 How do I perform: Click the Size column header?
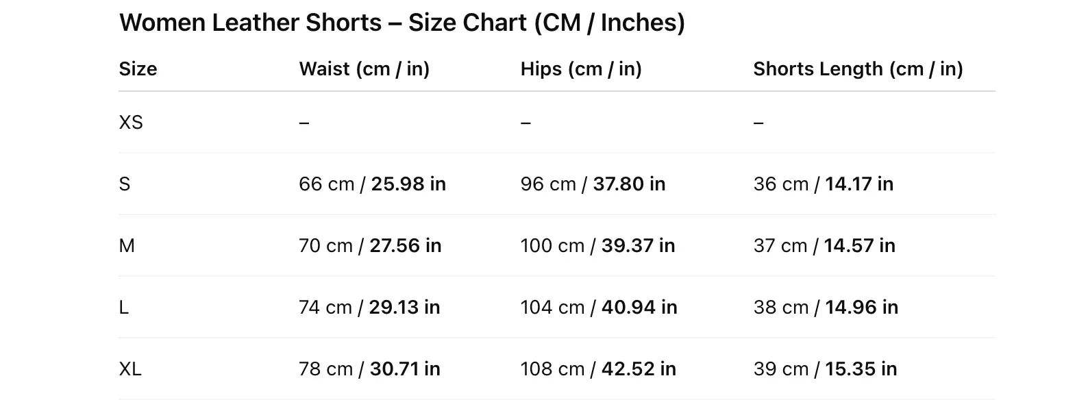coord(138,69)
